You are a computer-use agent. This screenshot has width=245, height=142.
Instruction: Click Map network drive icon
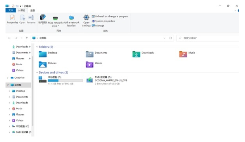[55, 18]
